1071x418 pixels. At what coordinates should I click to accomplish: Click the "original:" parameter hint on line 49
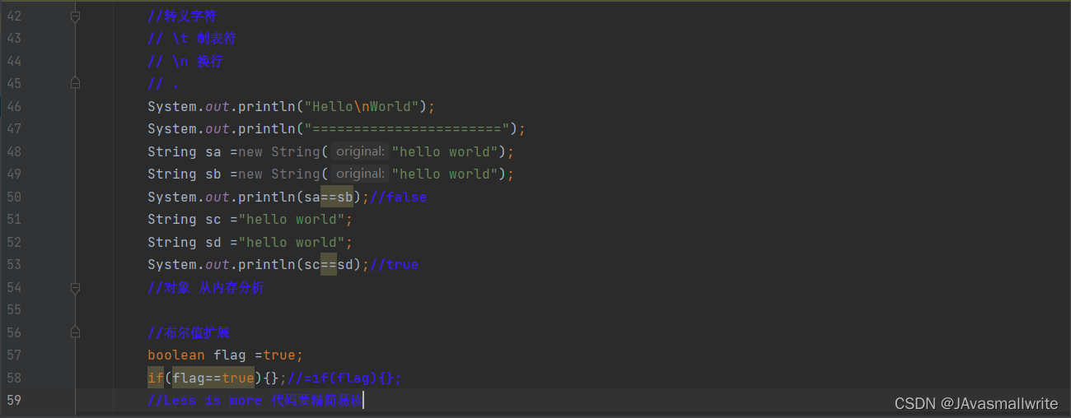[x=361, y=174]
